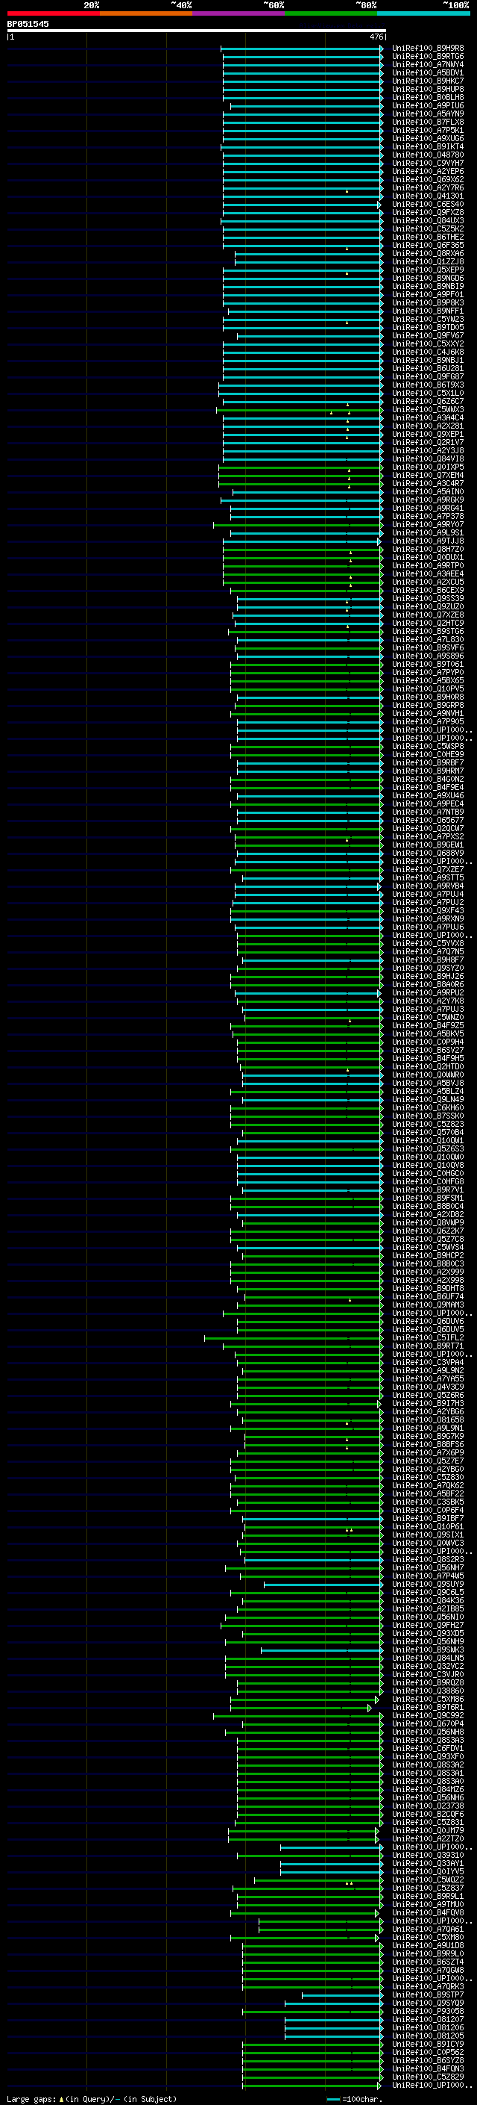This screenshot has height=2105, width=477.
Task: Open hit UniRef100_O48780
Action: (x=428, y=155)
